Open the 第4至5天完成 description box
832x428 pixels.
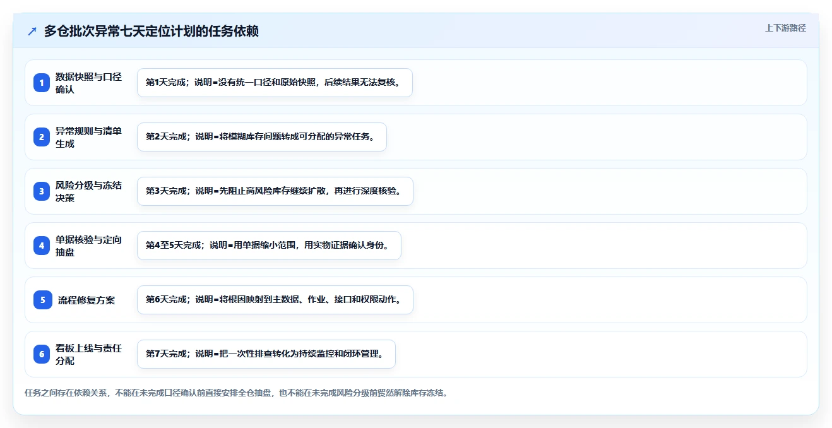pos(269,246)
